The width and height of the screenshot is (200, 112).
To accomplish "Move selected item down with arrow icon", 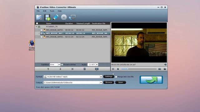I will point(60,69).
